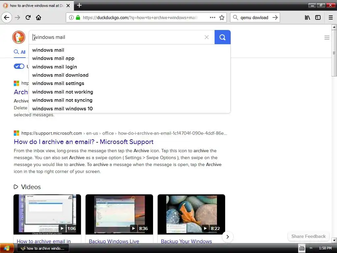Choose suggestion 'windows mail windows 10'

(130, 109)
